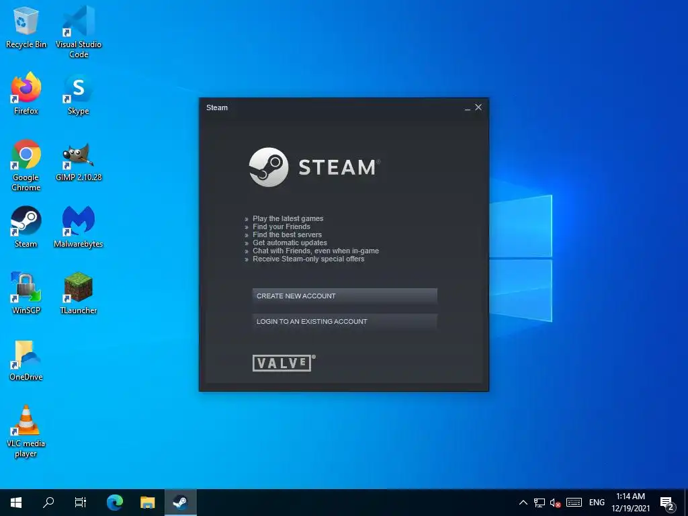Select the Skype desktop shortcut
Screen dimensions: 688x516
click(x=79, y=93)
